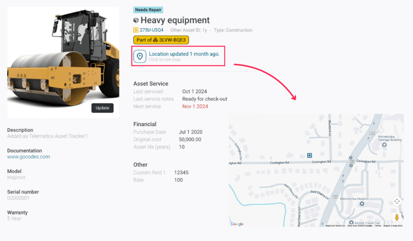Viewport: 413px width, 241px height.
Task: Click the Needs Repair status badge
Action: click(148, 10)
